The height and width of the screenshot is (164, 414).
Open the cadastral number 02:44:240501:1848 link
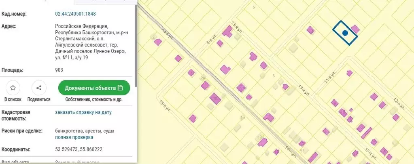(75, 14)
